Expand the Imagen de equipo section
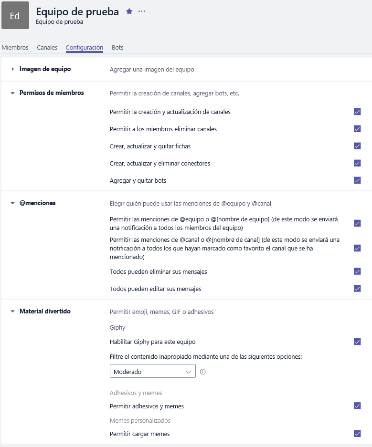Viewport: 372px width, 447px height. [13, 69]
